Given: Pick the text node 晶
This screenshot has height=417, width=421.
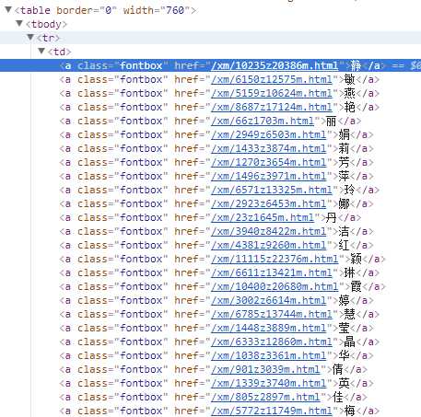Looking at the screenshot, I should (x=350, y=342).
